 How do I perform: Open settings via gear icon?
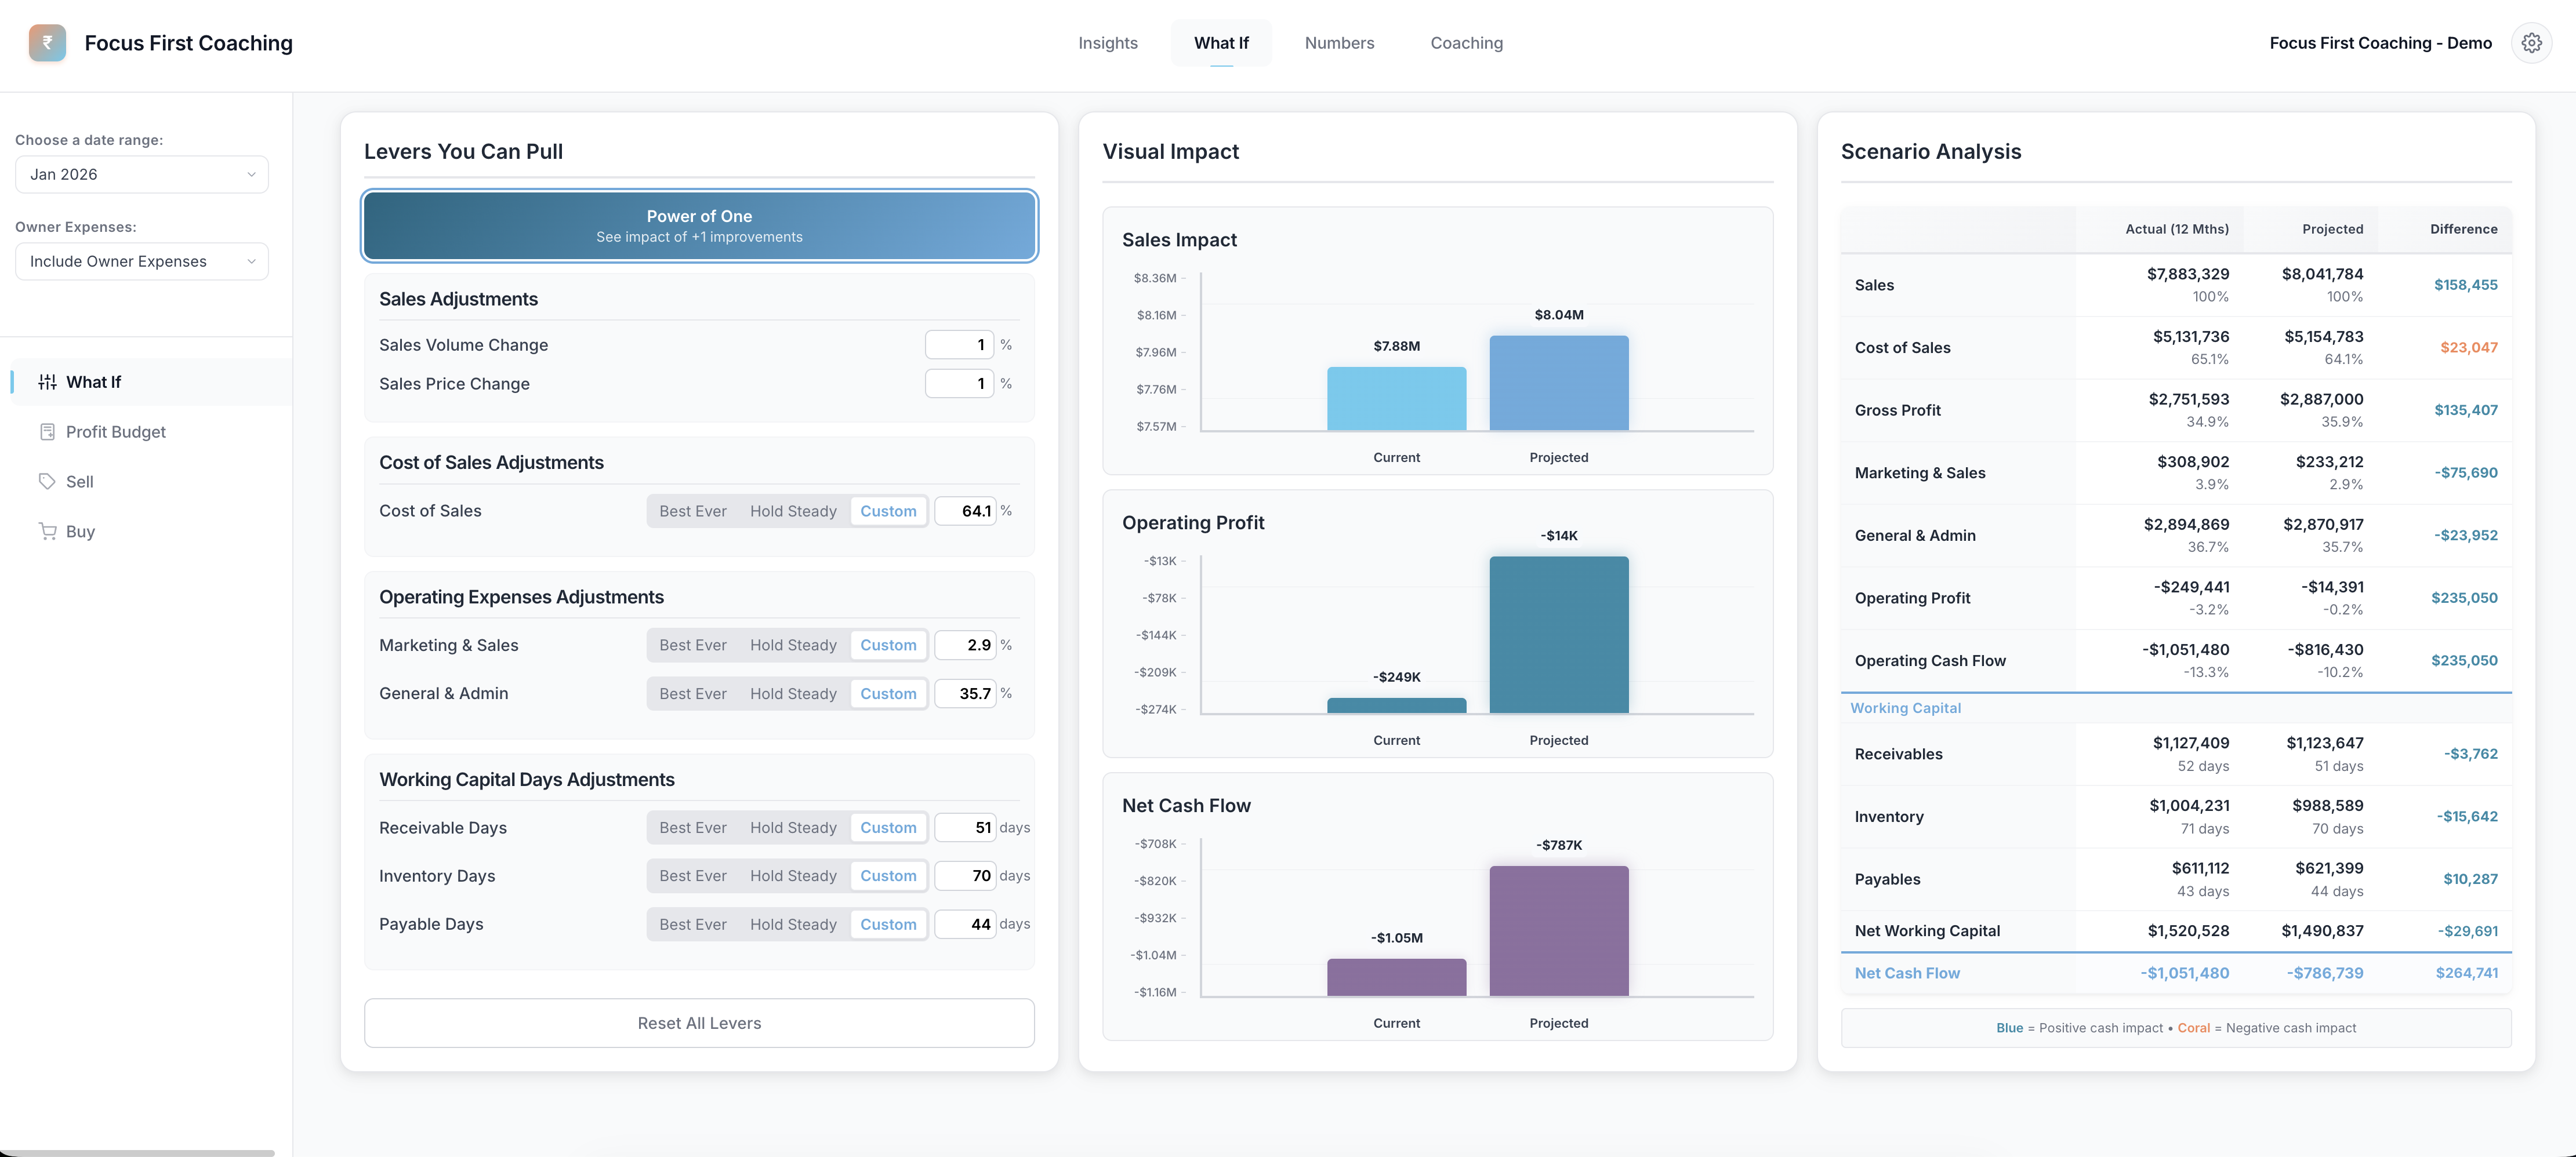click(x=2531, y=43)
